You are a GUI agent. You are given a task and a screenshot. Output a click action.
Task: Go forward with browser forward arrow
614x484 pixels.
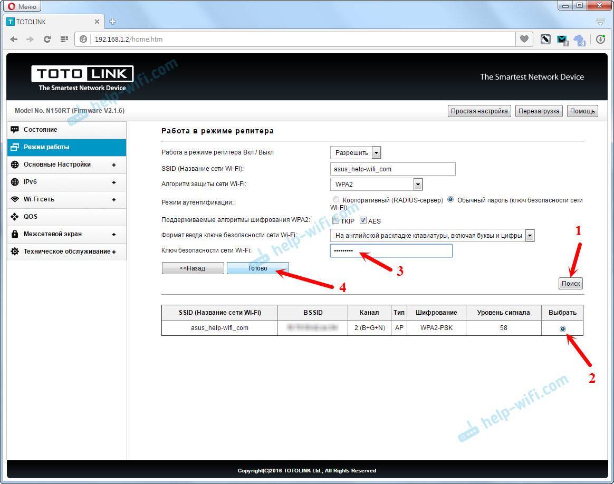click(x=30, y=39)
